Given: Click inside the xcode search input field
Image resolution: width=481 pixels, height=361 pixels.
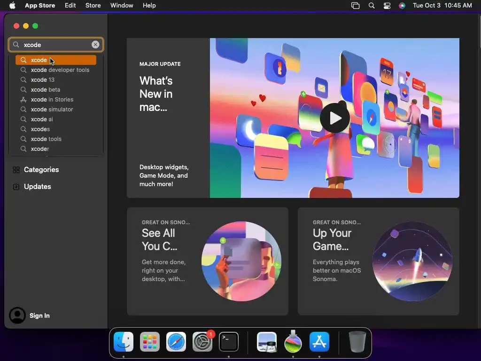Looking at the screenshot, I should (x=56, y=45).
